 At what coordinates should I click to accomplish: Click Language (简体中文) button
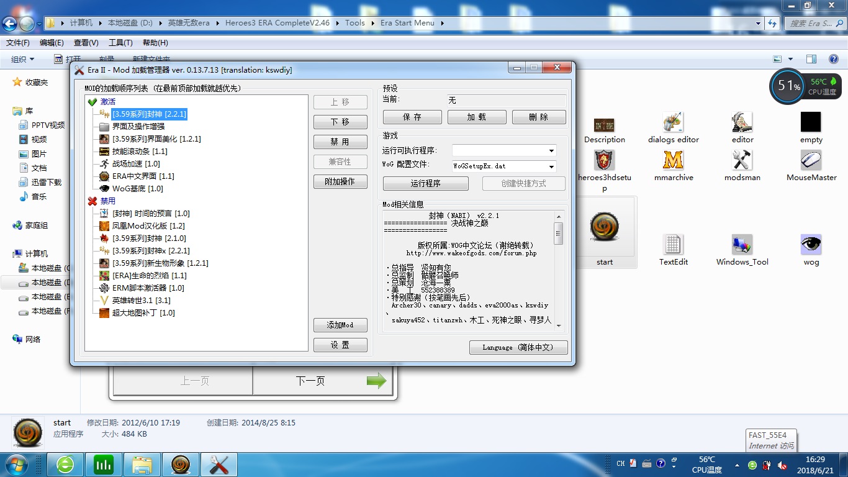(518, 347)
